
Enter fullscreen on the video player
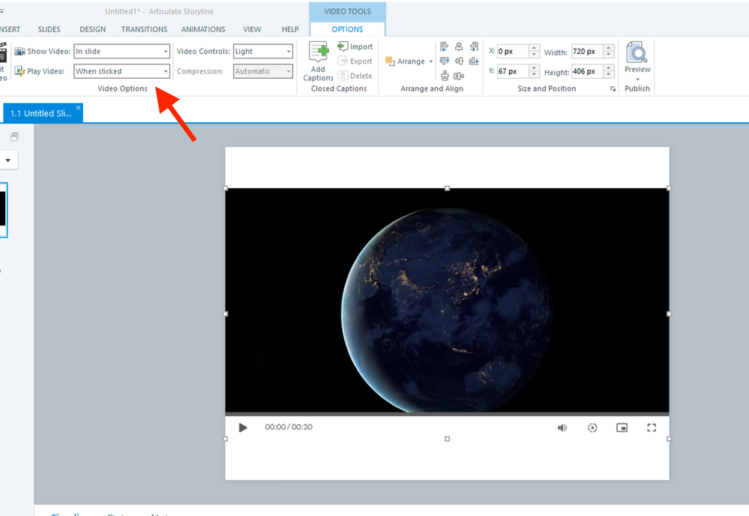652,427
